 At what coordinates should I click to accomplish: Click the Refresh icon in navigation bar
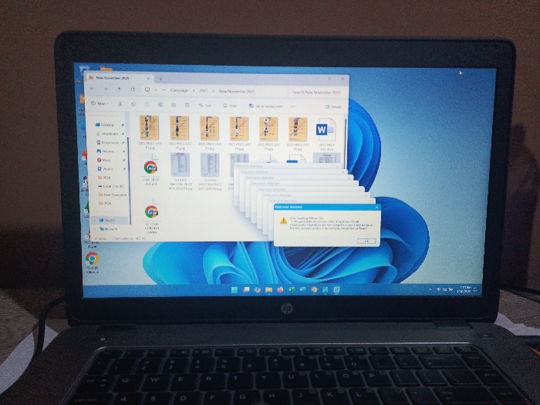[133, 89]
